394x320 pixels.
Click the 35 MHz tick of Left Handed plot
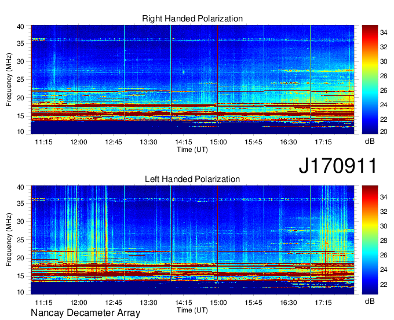21,203
